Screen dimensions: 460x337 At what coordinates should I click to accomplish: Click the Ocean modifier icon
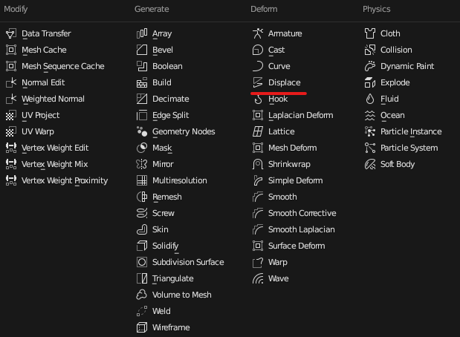[x=370, y=115]
